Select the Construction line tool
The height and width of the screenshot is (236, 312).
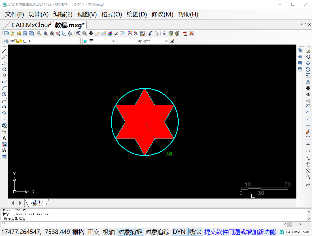tap(4, 57)
